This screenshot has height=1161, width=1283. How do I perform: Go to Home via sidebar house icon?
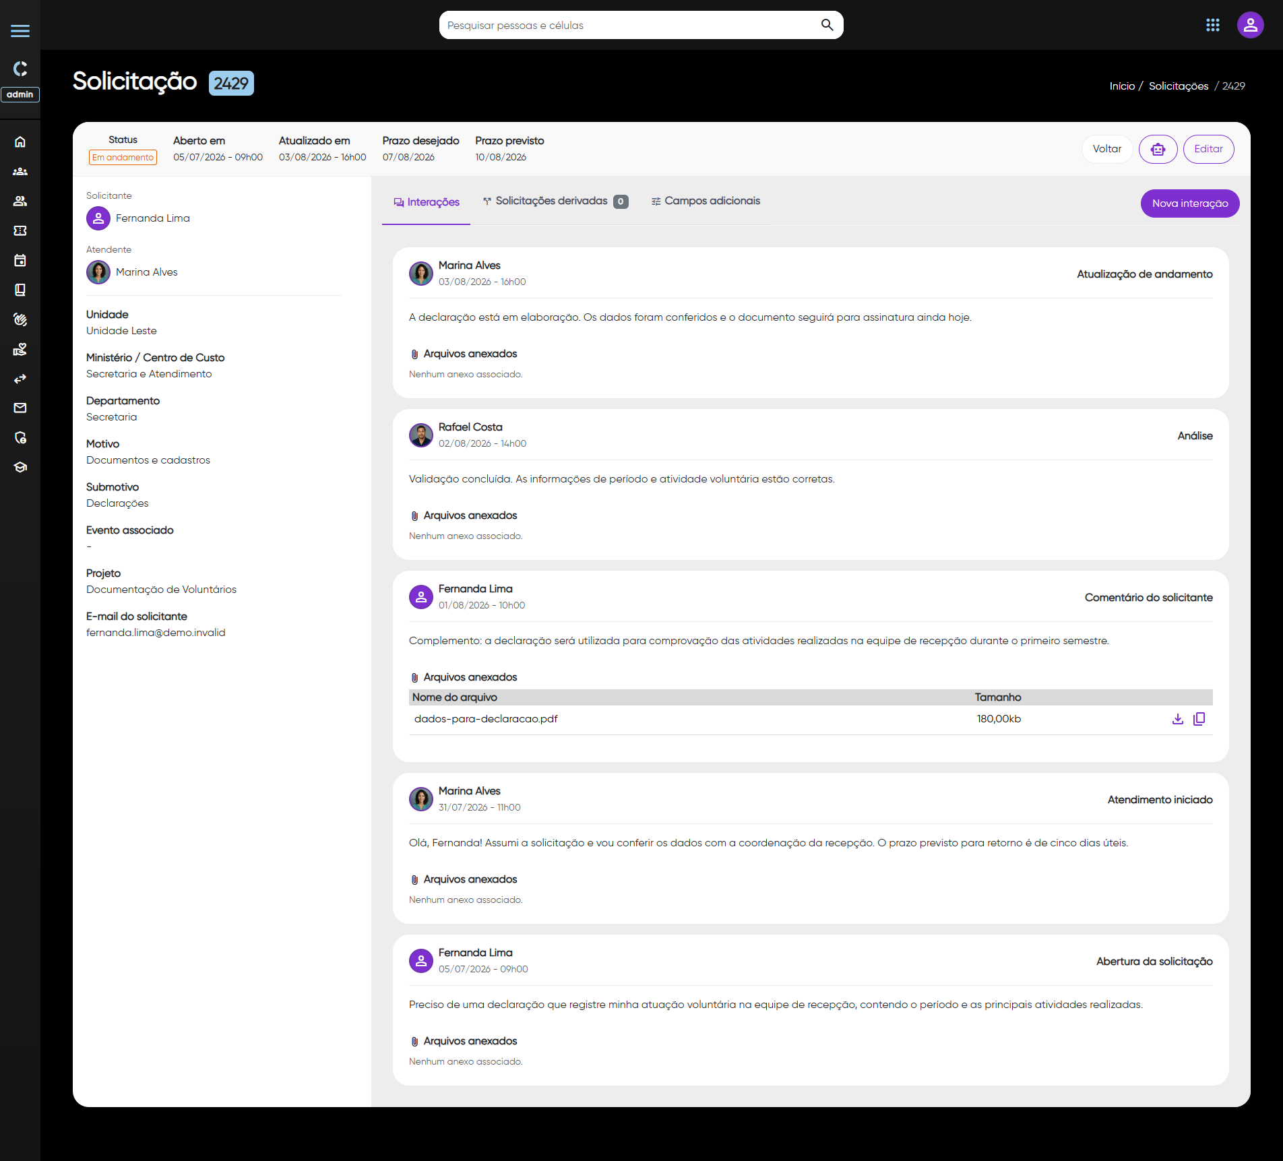(20, 142)
